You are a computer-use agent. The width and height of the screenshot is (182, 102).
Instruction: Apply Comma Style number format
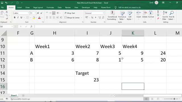(96, 18)
